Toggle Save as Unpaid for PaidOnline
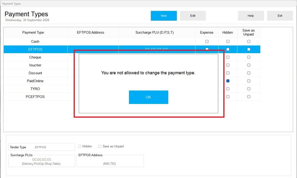Image resolution: width=297 pixels, height=178 pixels. 249,81
